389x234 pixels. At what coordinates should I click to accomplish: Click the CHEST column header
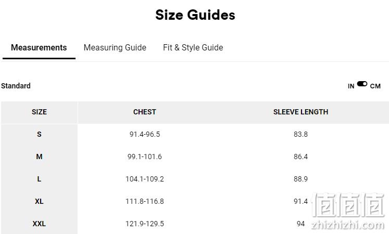tap(145, 112)
